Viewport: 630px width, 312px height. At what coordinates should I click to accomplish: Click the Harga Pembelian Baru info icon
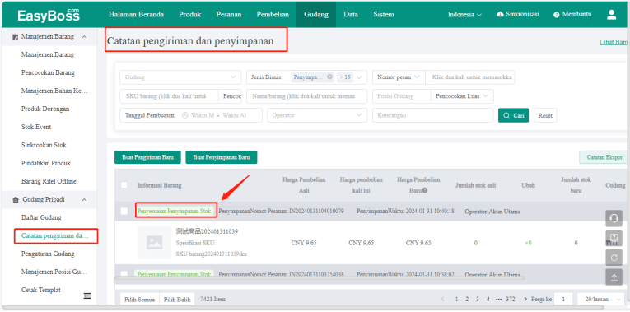424,190
